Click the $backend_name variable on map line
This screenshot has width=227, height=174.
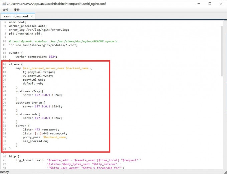pyautogui.click(x=77, y=68)
